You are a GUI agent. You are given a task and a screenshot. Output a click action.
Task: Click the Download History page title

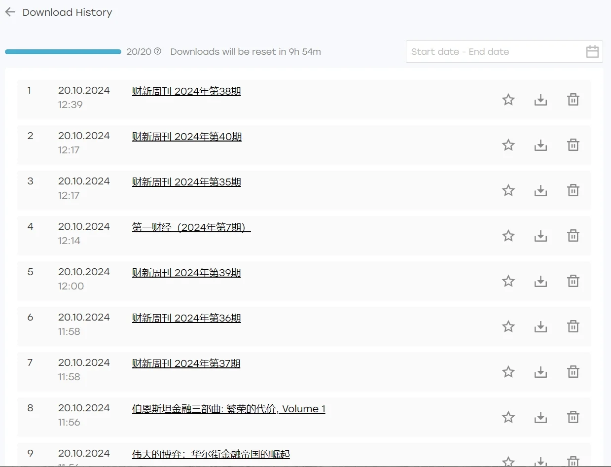pos(67,12)
